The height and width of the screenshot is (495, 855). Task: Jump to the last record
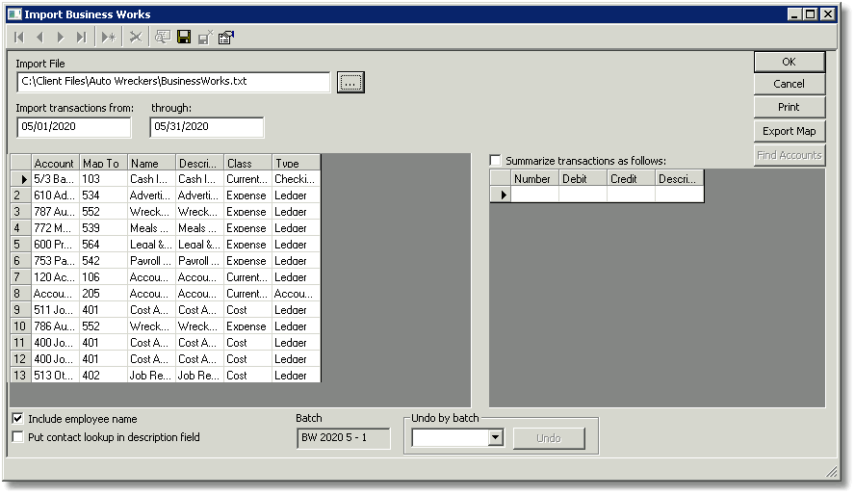coord(81,37)
